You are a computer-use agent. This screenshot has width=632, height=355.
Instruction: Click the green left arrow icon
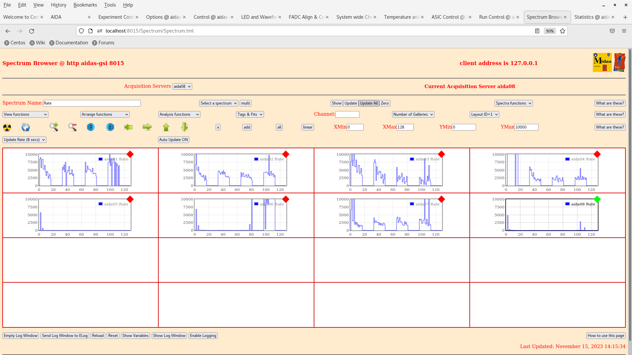point(128,127)
